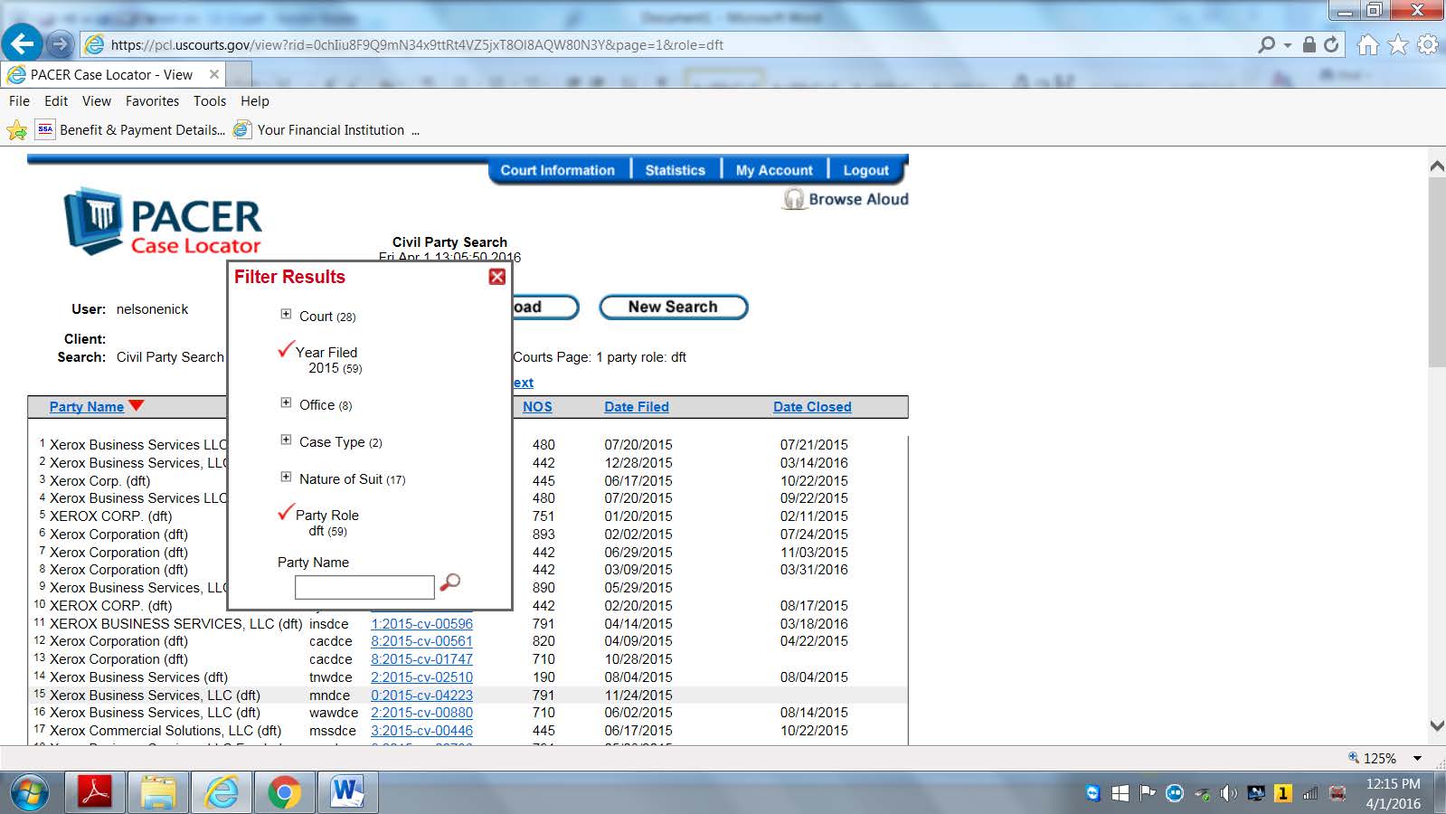This screenshot has height=814, width=1446.
Task: Expand the Case Type (2) filter
Action: point(286,440)
